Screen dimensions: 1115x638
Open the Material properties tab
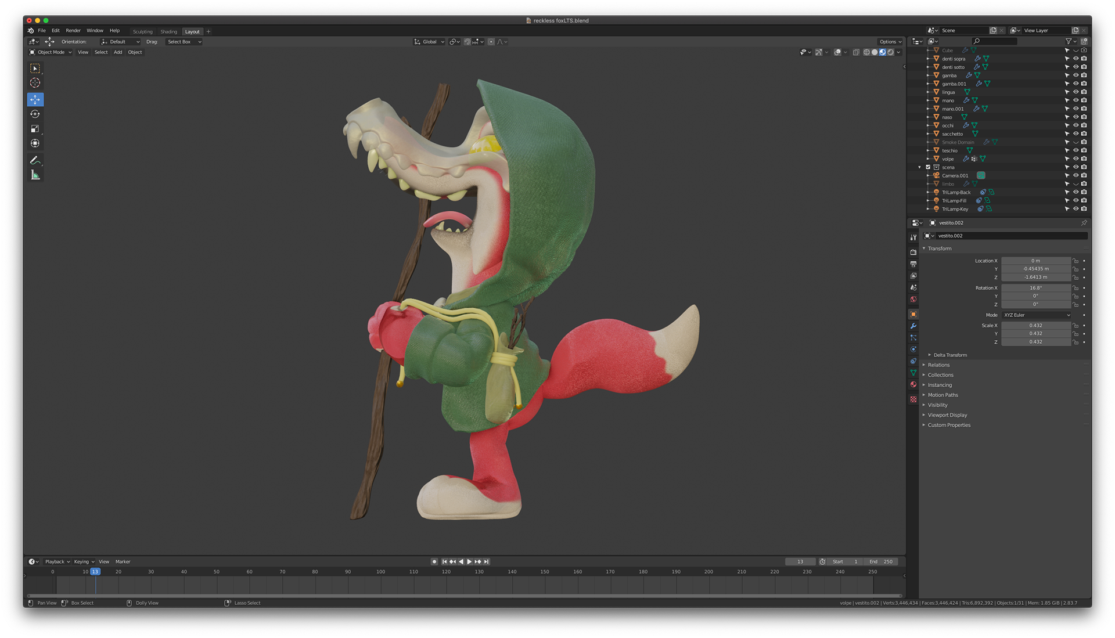point(913,385)
